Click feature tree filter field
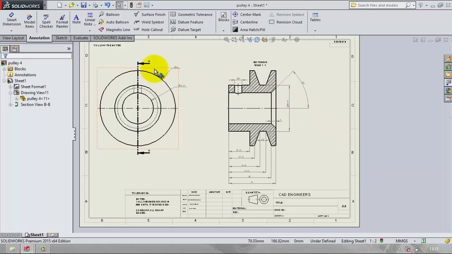Image resolution: width=452 pixels, height=254 pixels. (37, 56)
